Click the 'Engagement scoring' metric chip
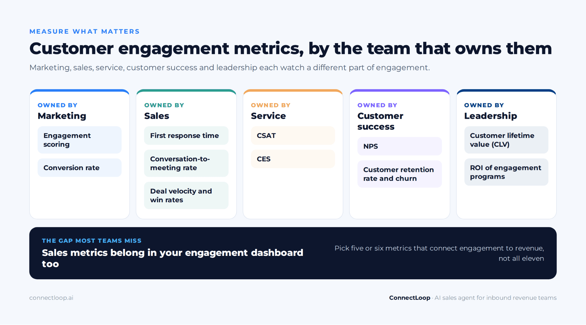This screenshot has height=325, width=586. [80, 140]
